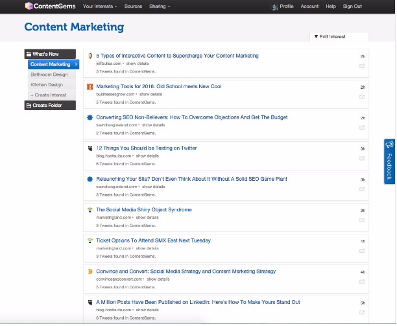Click the folder icon beside What's New
397x326 pixels.
(29, 54)
